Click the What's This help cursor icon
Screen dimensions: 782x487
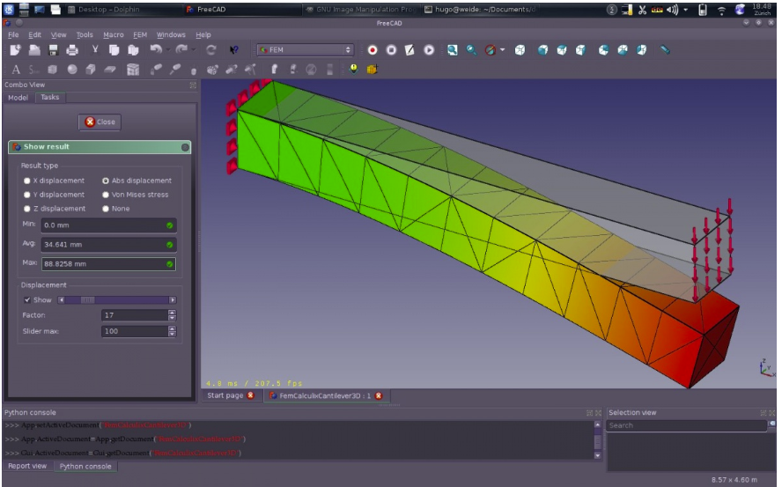click(233, 51)
